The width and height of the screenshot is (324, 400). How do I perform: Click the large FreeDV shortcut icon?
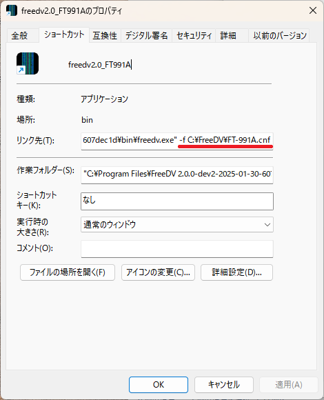(28, 63)
